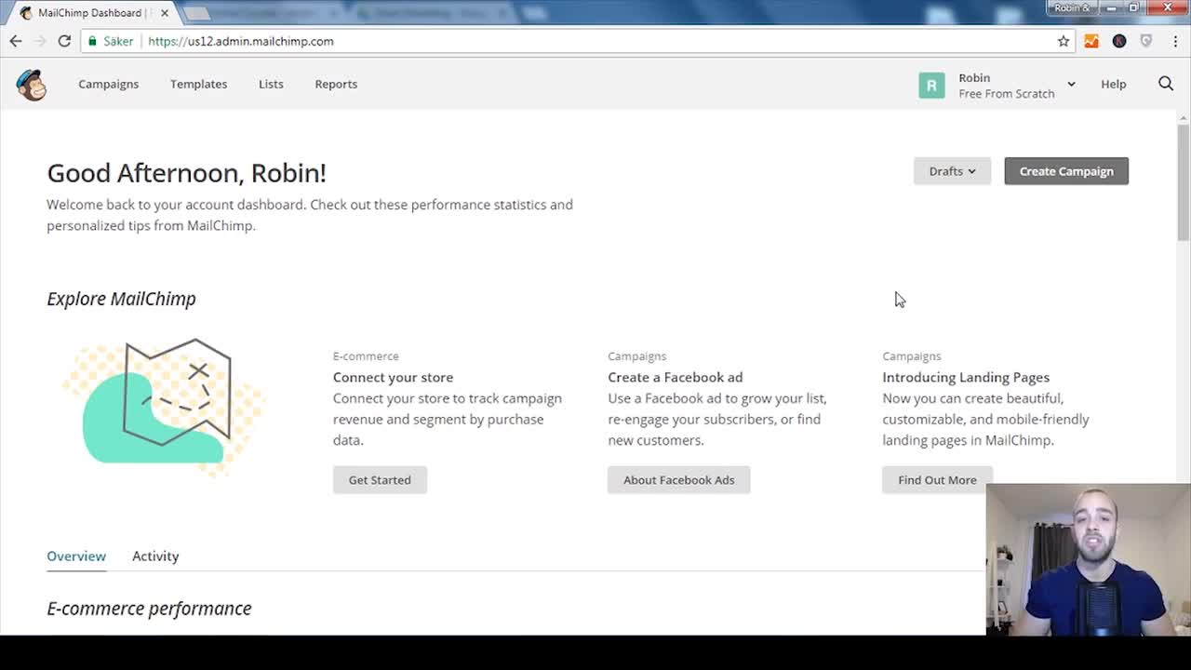Click the 'Free From Scratch' account name
The height and width of the screenshot is (670, 1191).
pyautogui.click(x=1007, y=94)
